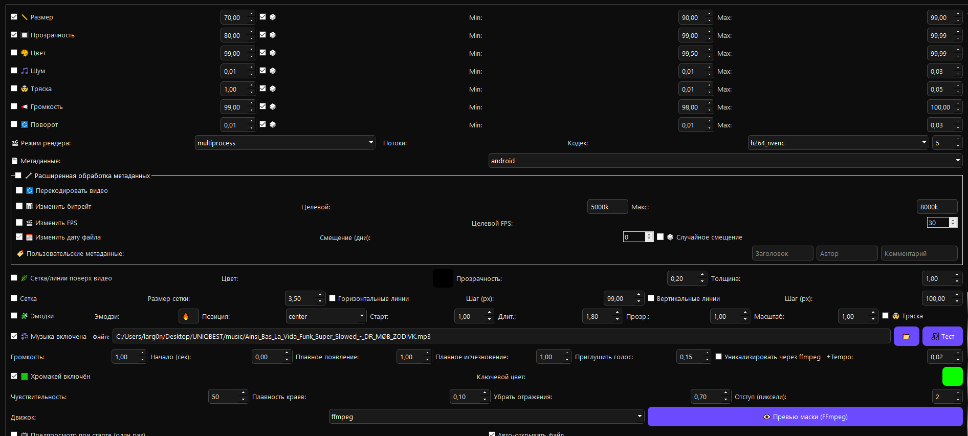Click the dice icon in the Цвет row
This screenshot has width=968, height=436.
click(273, 53)
